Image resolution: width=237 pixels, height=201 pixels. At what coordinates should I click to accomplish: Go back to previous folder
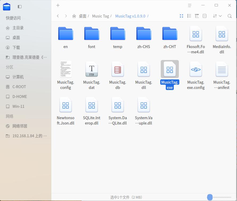[x=58, y=16]
